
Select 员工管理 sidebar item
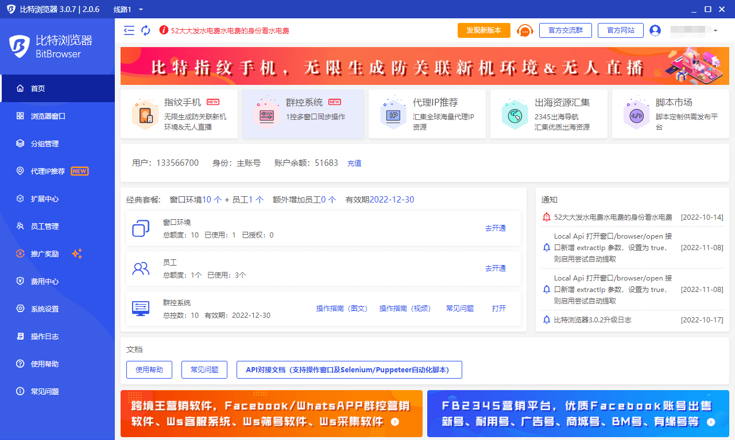click(45, 226)
